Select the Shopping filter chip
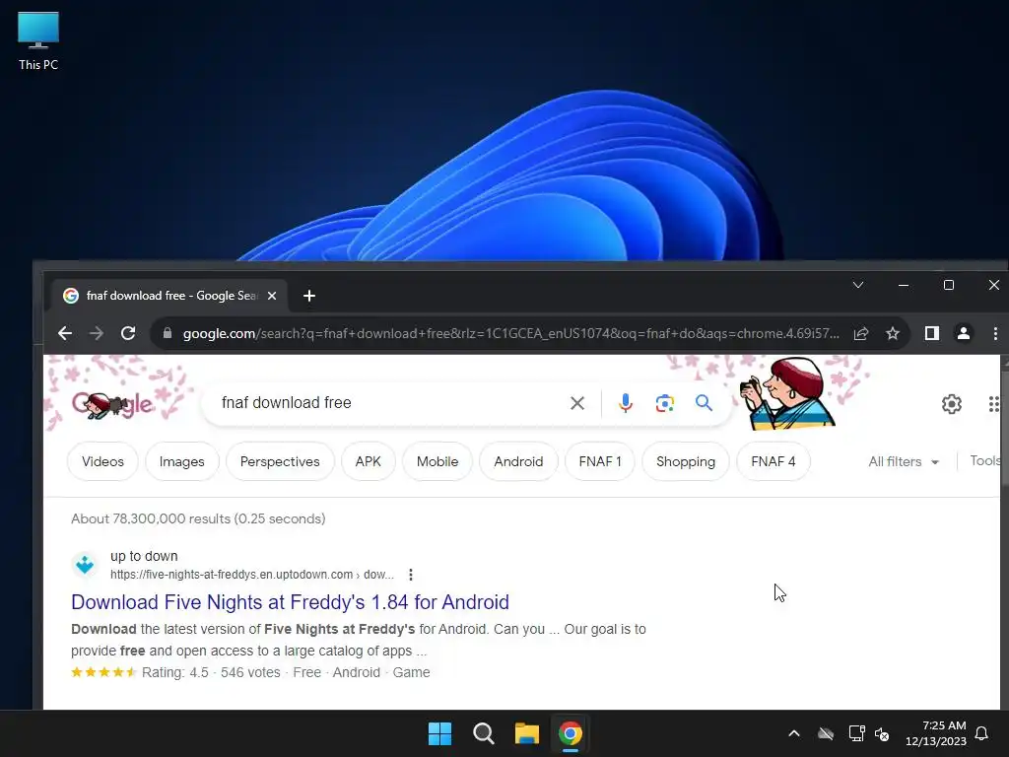1009x757 pixels. pyautogui.click(x=686, y=461)
